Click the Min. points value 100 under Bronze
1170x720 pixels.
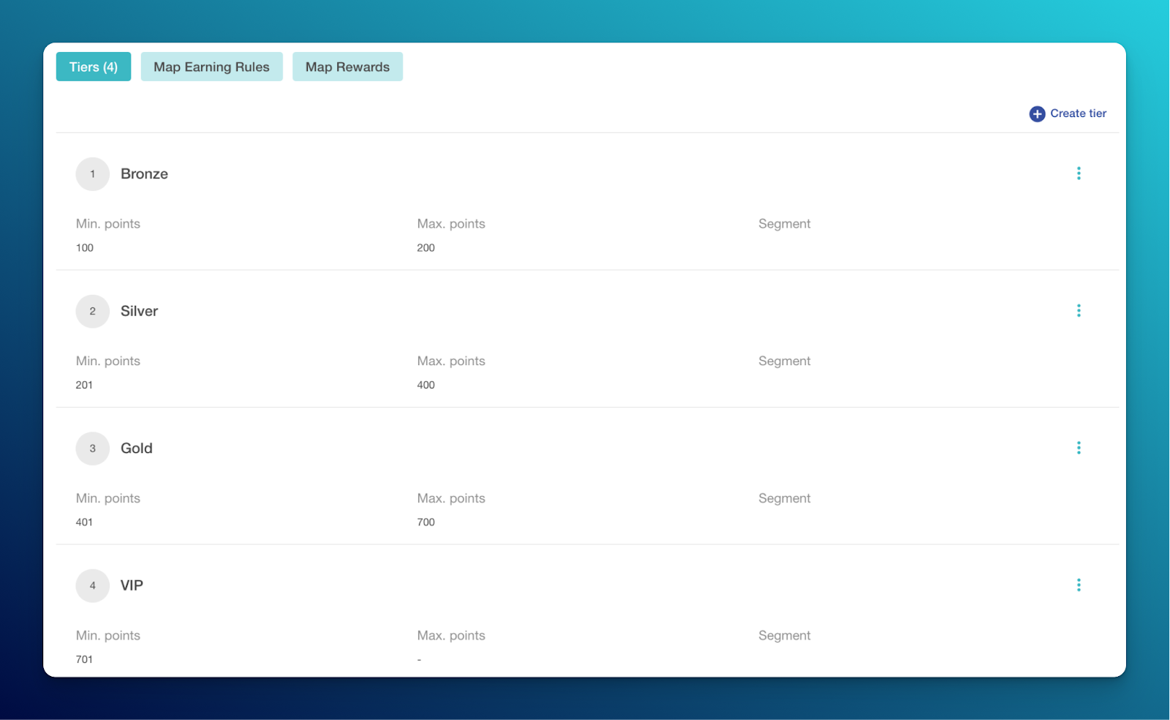(x=84, y=247)
